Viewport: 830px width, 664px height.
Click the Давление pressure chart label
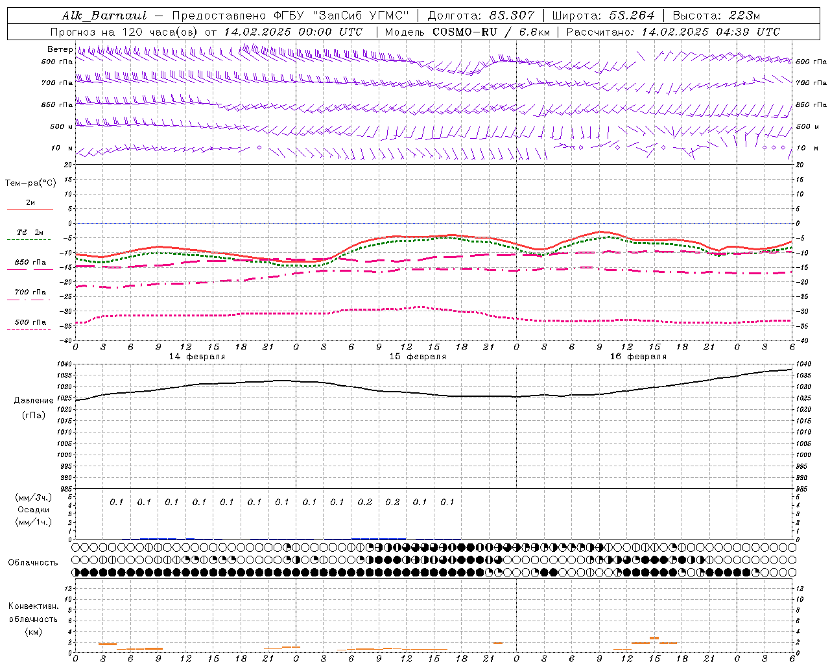pyautogui.click(x=34, y=401)
